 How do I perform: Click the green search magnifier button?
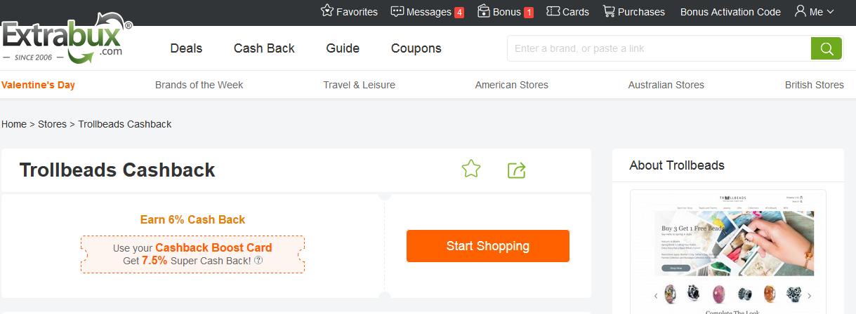pos(827,48)
